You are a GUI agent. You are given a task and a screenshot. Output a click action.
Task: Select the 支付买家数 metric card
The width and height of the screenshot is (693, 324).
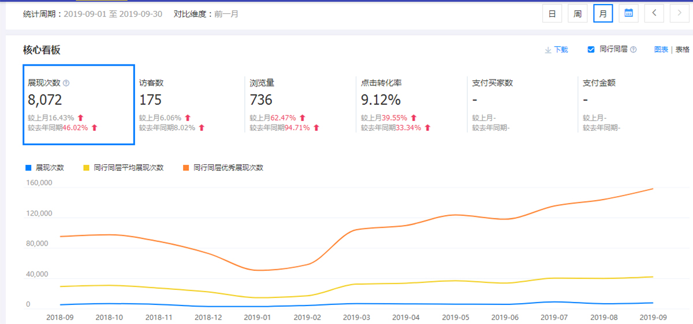(x=523, y=105)
